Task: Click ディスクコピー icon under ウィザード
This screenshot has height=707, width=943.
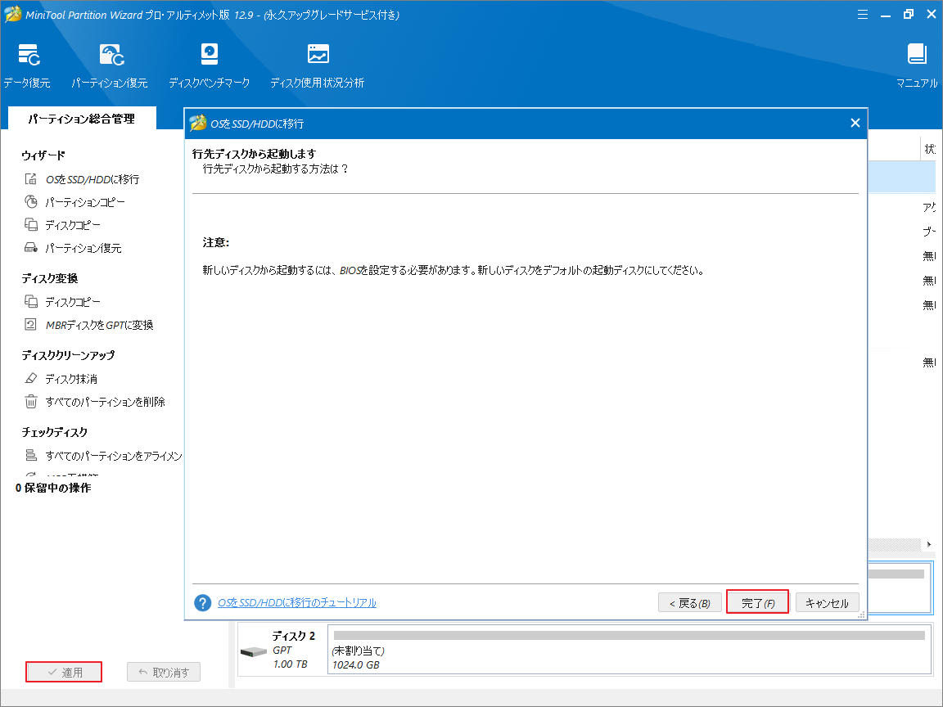Action: pyautogui.click(x=30, y=224)
